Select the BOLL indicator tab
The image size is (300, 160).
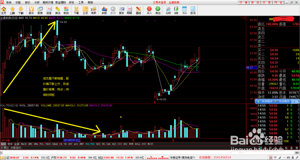coord(138,144)
